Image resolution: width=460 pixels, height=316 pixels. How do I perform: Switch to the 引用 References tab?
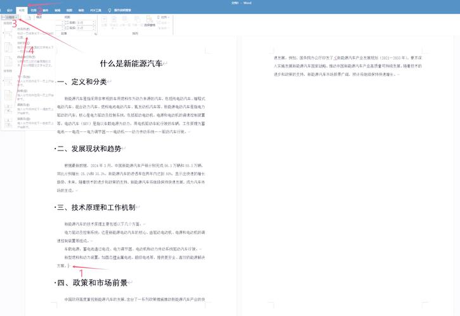coord(34,10)
